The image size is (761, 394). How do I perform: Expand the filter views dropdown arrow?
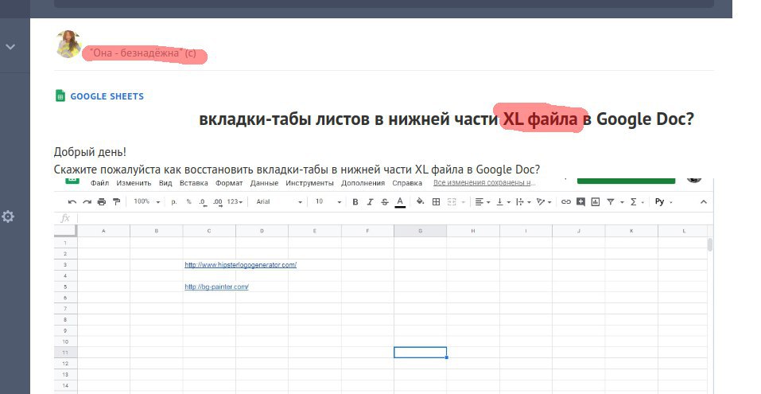(x=622, y=202)
